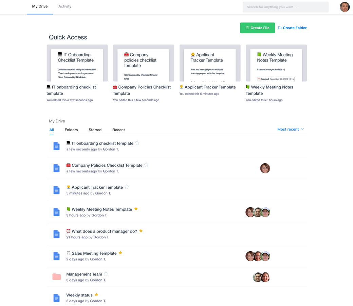This screenshot has height=306, width=353.
Task: Click the search for anything field
Action: (x=285, y=7)
